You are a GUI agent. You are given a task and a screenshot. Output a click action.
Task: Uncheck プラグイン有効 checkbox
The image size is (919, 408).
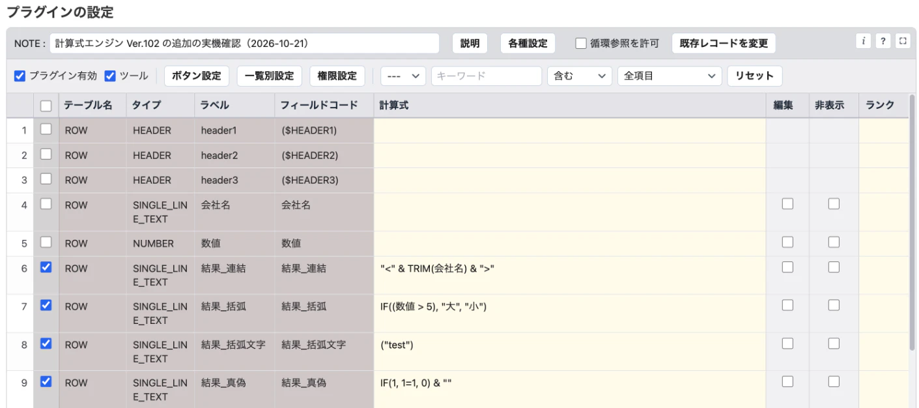20,76
